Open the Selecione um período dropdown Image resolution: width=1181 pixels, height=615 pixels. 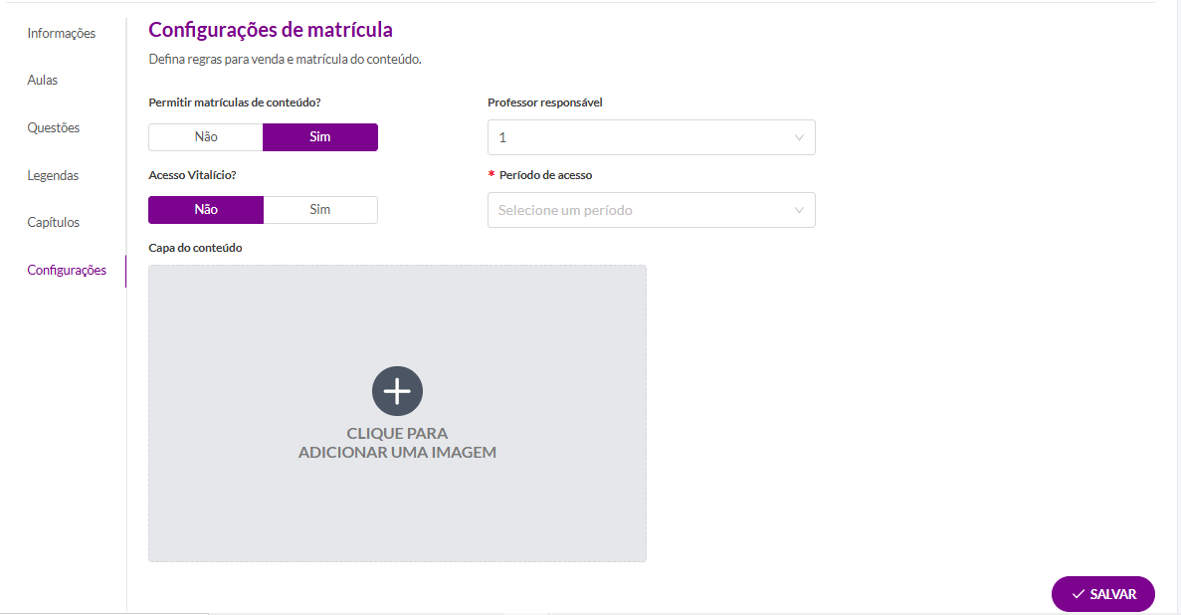651,210
